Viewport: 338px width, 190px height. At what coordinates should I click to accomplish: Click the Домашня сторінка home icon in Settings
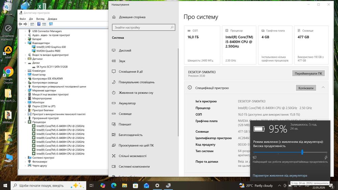tap(114, 17)
